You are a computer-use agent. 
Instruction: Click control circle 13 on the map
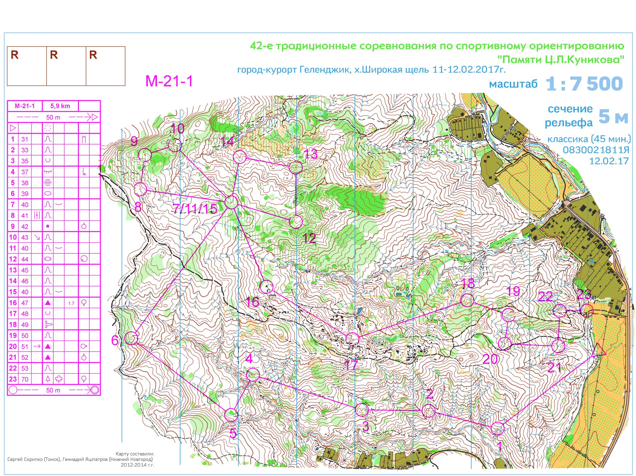point(296,167)
